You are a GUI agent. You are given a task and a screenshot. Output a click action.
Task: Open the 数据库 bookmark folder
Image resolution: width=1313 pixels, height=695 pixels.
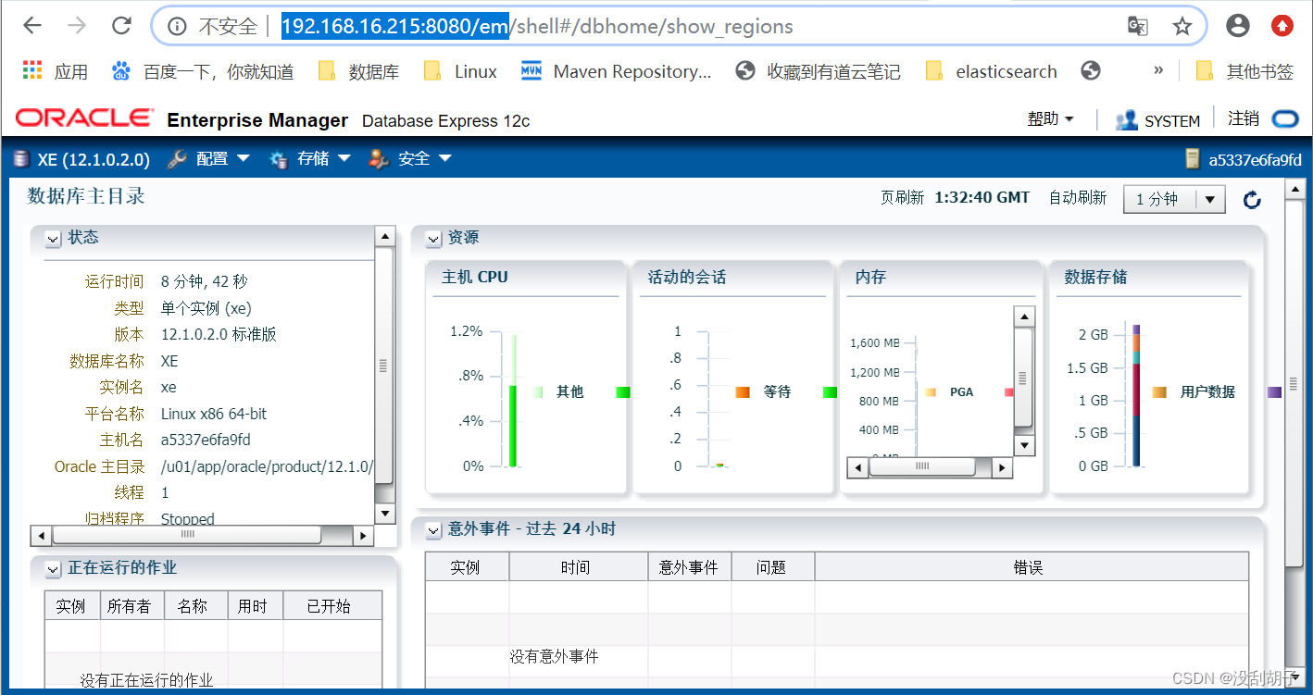click(x=359, y=71)
